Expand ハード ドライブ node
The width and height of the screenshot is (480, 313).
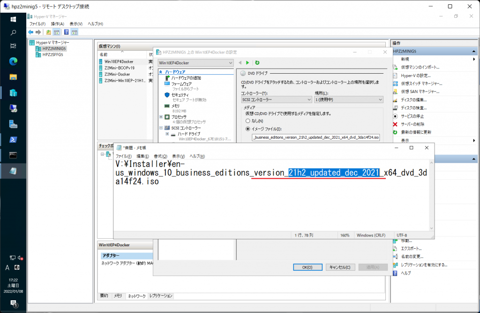[x=167, y=134]
